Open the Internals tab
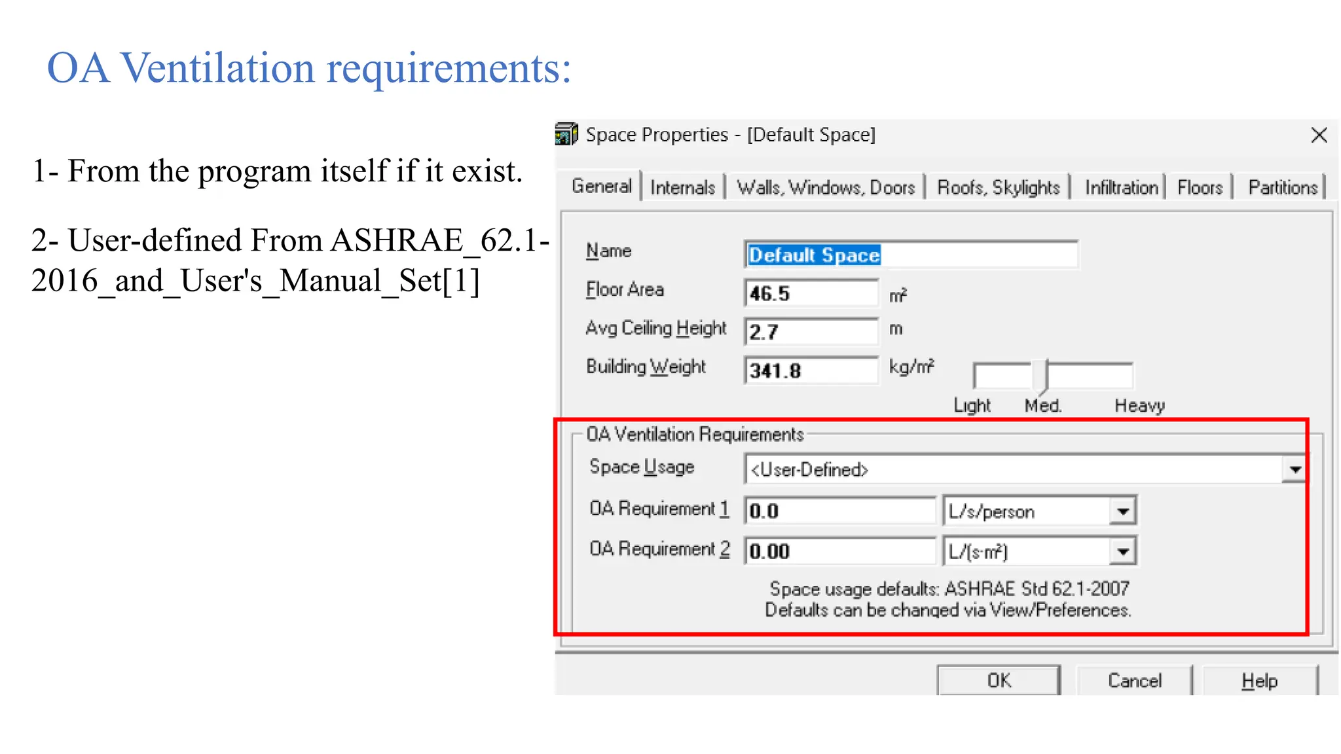 pos(682,187)
